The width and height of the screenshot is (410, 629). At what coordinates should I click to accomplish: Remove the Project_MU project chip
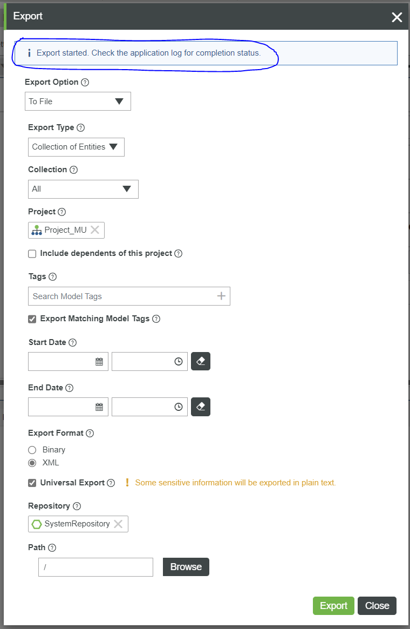[x=95, y=229]
